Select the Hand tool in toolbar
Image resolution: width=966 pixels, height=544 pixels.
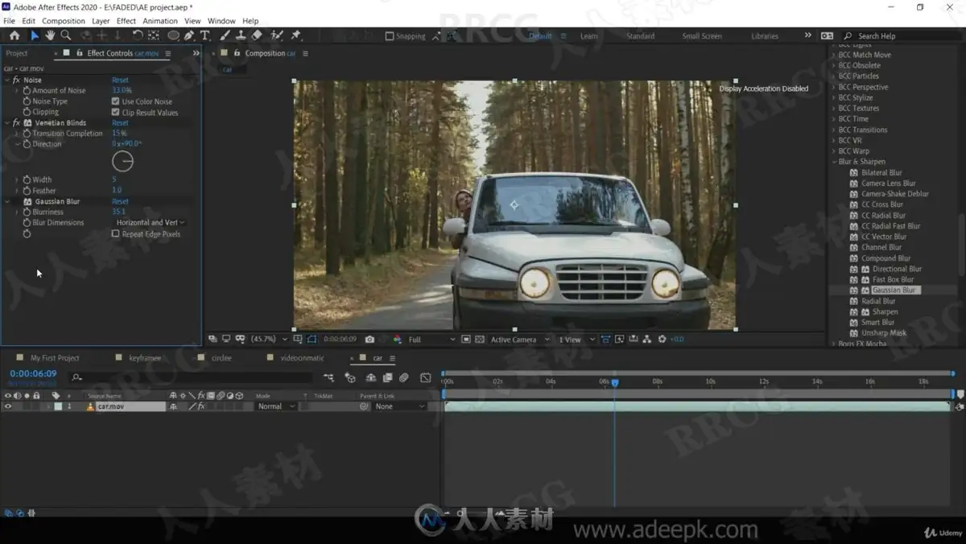(x=50, y=35)
